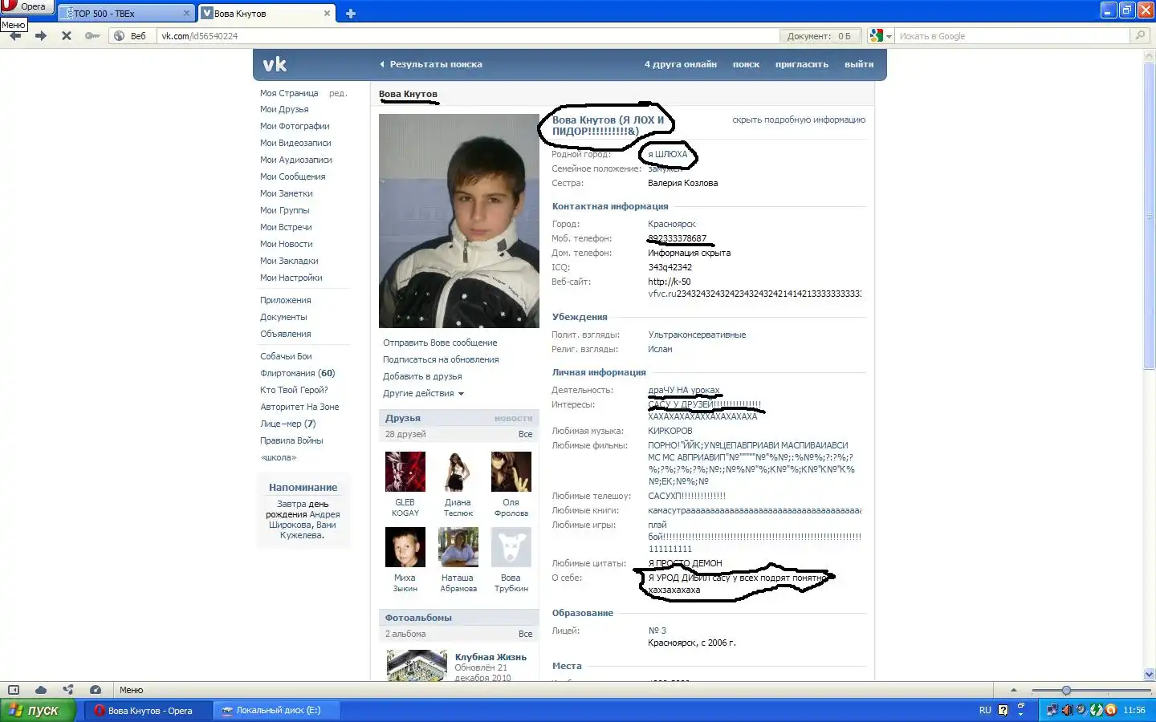Open the Opera menu button
This screenshot has width=1156, height=722.
(x=26, y=6)
